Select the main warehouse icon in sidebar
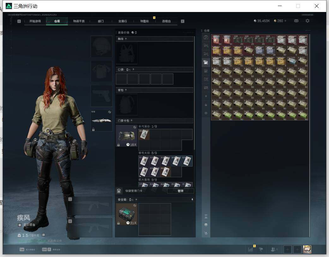The width and height of the screenshot is (329, 257). (x=206, y=38)
